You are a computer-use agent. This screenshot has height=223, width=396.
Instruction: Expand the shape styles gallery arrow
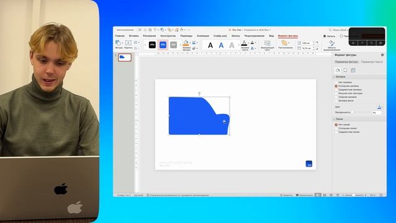tap(181, 45)
